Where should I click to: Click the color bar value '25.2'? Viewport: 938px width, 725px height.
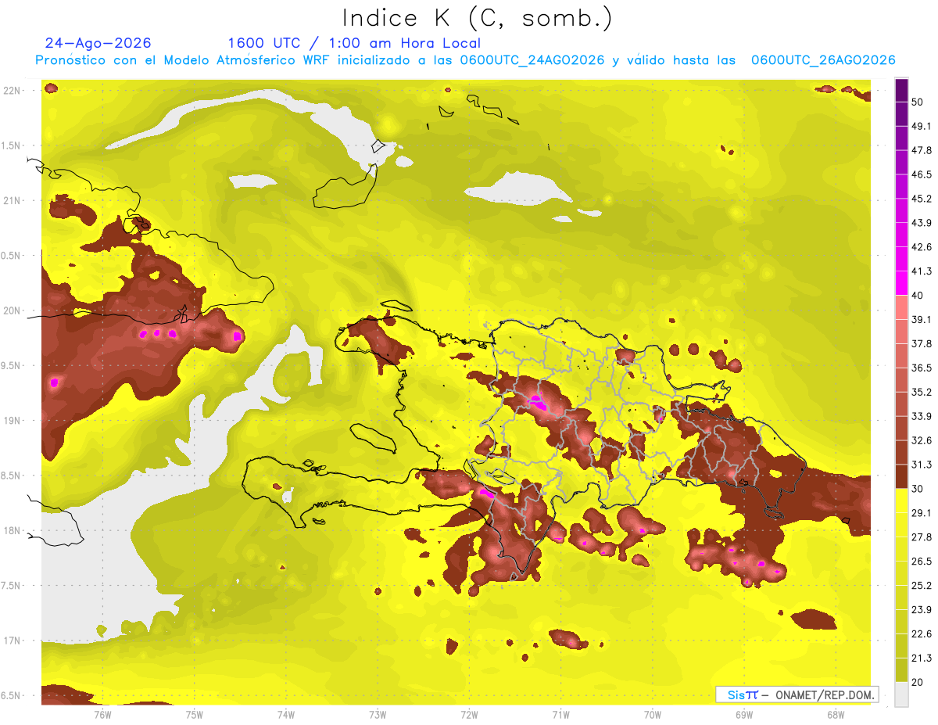(x=922, y=586)
